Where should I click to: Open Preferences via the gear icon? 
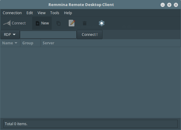pyautogui.click(x=102, y=23)
